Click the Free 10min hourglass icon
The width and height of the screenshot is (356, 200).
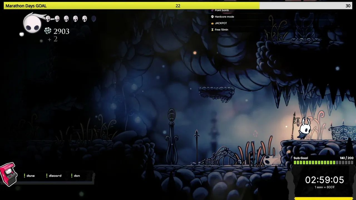(212, 29)
